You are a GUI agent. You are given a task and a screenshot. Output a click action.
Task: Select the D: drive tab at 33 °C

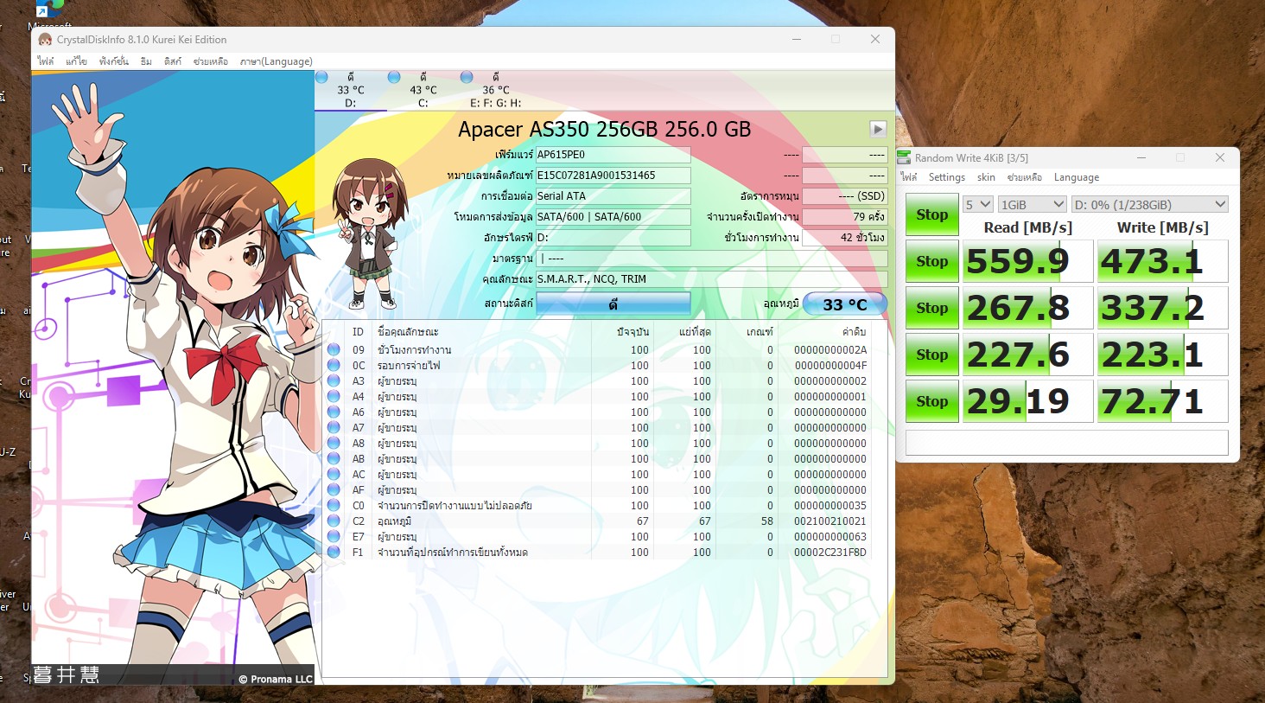tap(350, 90)
